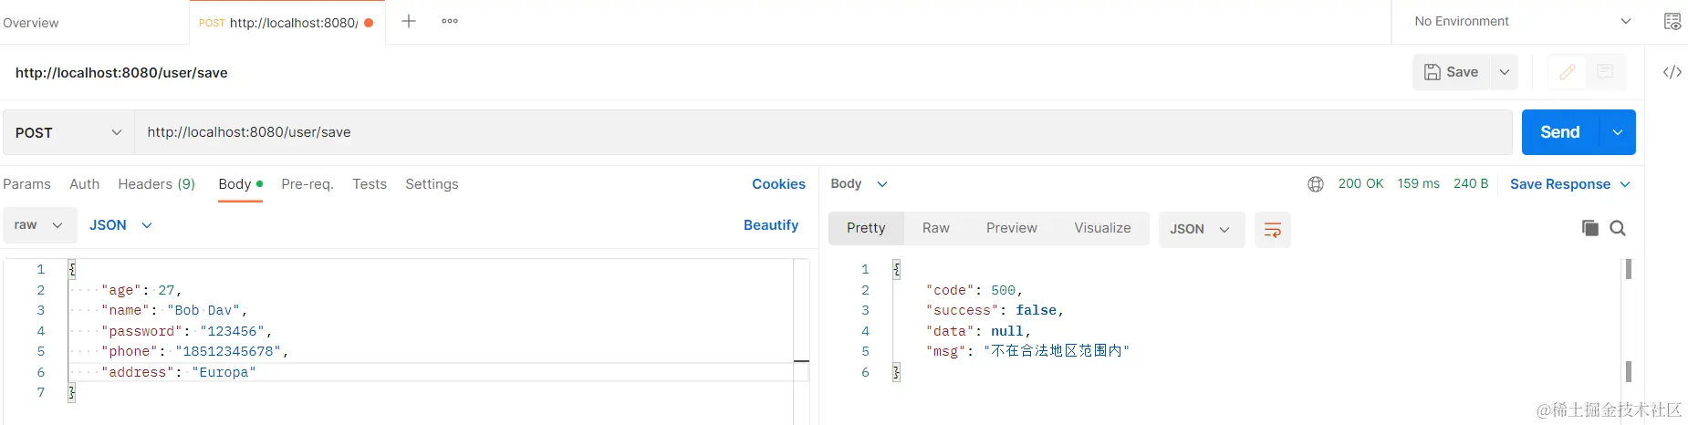1688x425 pixels.
Task: Click the request URL input field
Action: pyautogui.click(x=821, y=132)
